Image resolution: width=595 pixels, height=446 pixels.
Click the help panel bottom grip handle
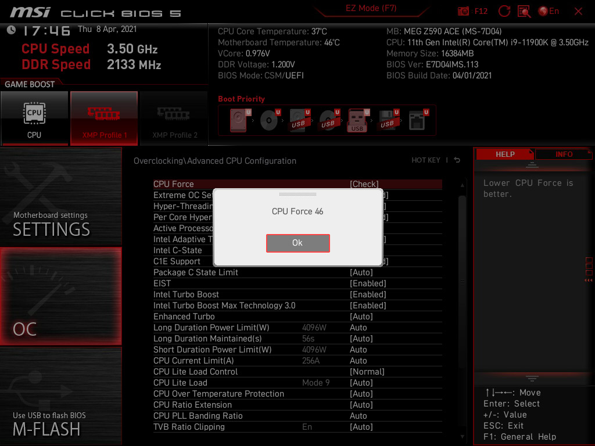532,378
